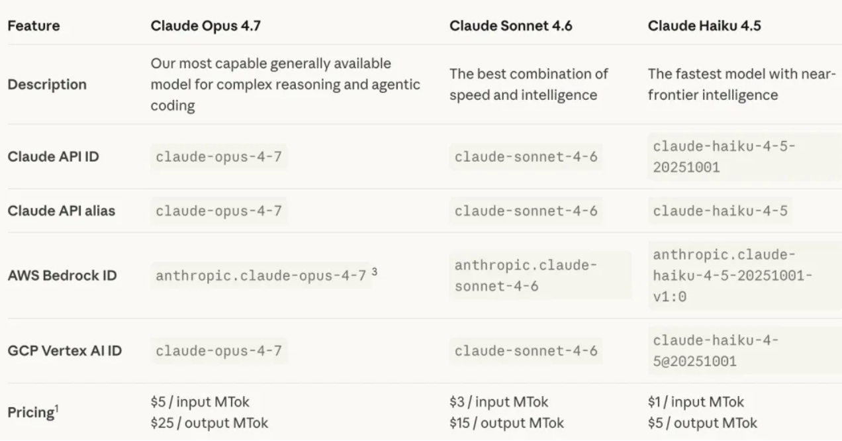Click claude-sonnet-4-6 in the GCP Vertex AI row

[526, 351]
